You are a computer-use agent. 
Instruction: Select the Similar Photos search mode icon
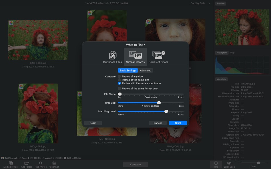[x=135, y=55]
